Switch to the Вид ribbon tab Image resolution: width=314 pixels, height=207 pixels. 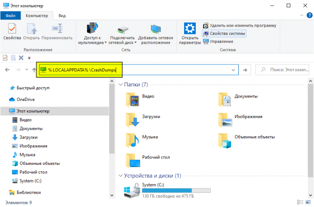coord(62,15)
